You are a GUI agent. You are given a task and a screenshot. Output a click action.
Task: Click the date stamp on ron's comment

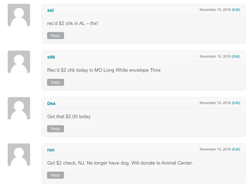(x=215, y=149)
